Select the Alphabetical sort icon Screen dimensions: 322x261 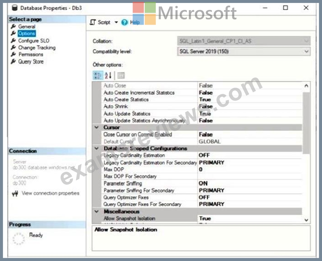[x=108, y=76]
